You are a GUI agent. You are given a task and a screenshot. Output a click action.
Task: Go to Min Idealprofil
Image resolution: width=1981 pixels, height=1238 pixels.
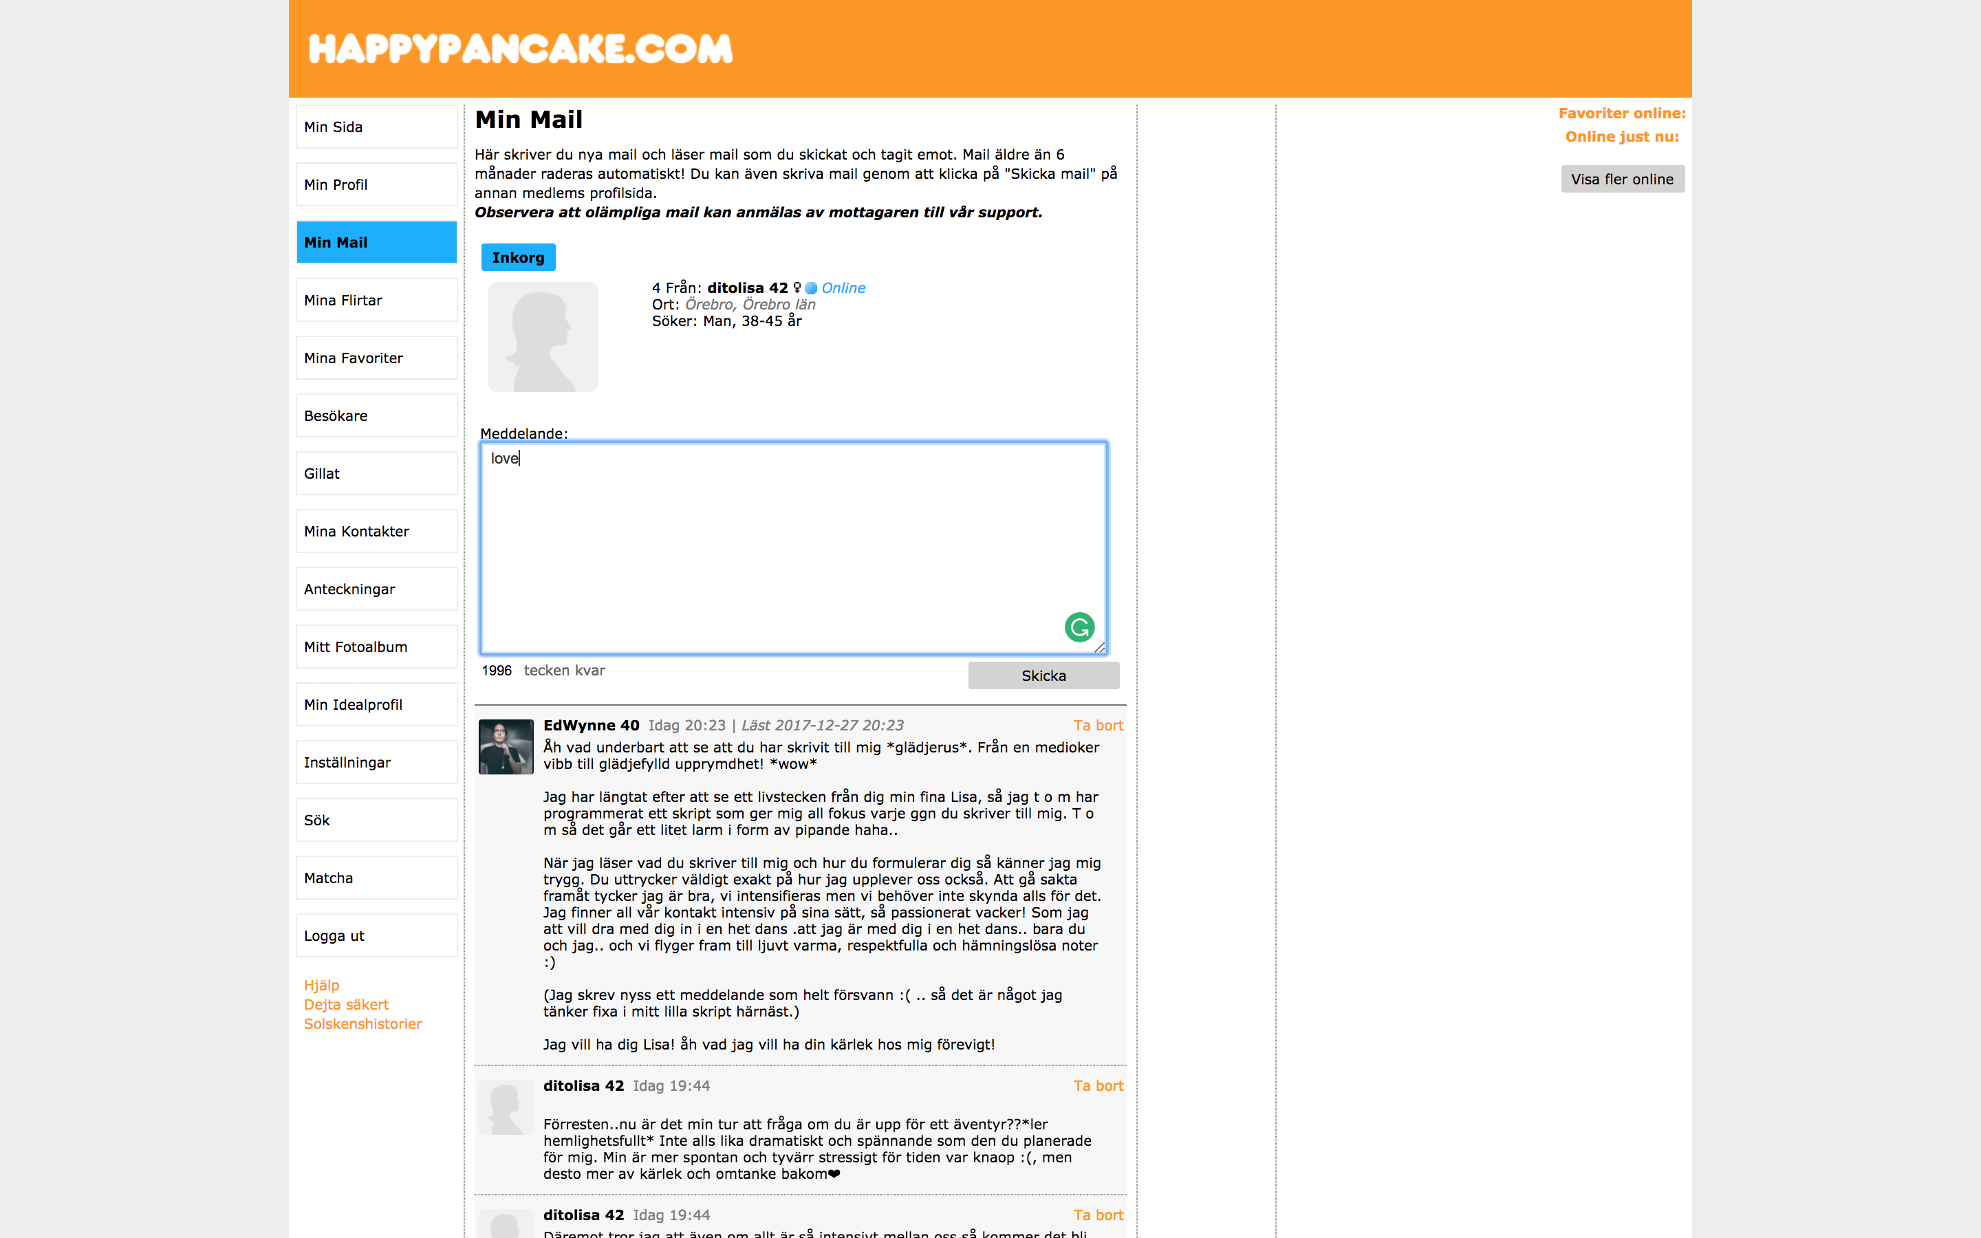[x=376, y=704]
